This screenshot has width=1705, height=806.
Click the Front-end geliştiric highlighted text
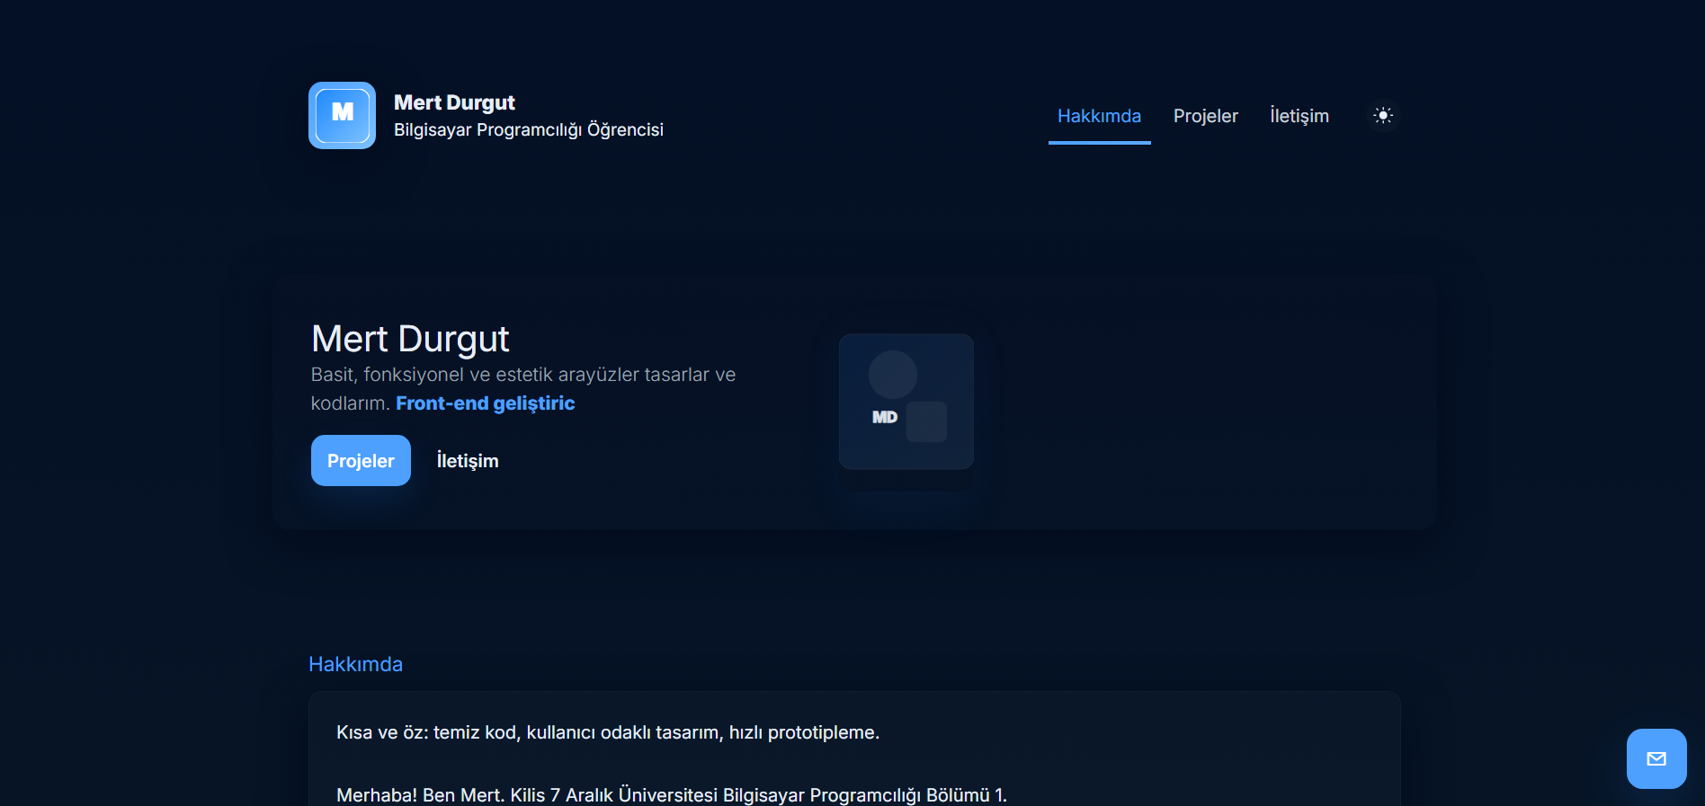click(x=485, y=403)
